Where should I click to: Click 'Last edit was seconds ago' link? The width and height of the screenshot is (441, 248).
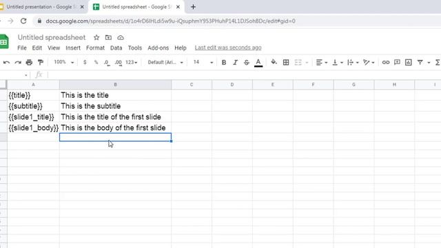point(228,48)
